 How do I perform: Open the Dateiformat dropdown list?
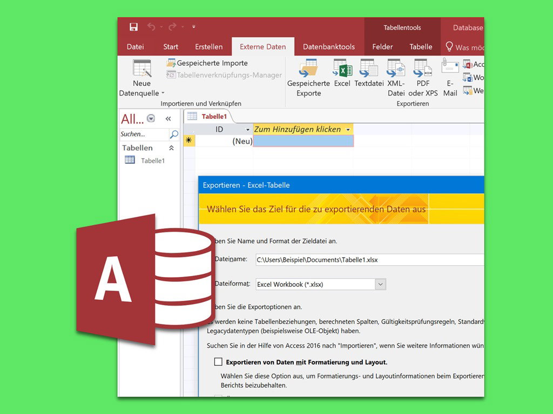[x=380, y=284]
